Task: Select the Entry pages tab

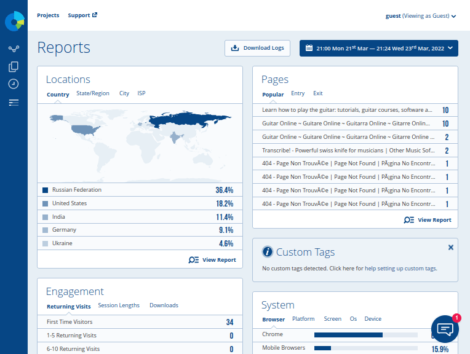Action: 298,93
